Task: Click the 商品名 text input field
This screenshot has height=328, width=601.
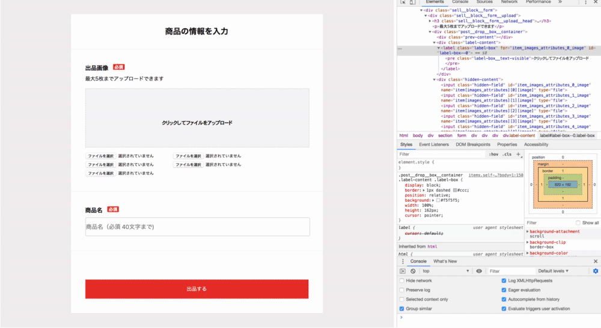Action: tap(197, 227)
